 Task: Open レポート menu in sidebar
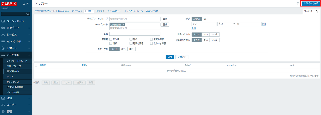(12, 48)
